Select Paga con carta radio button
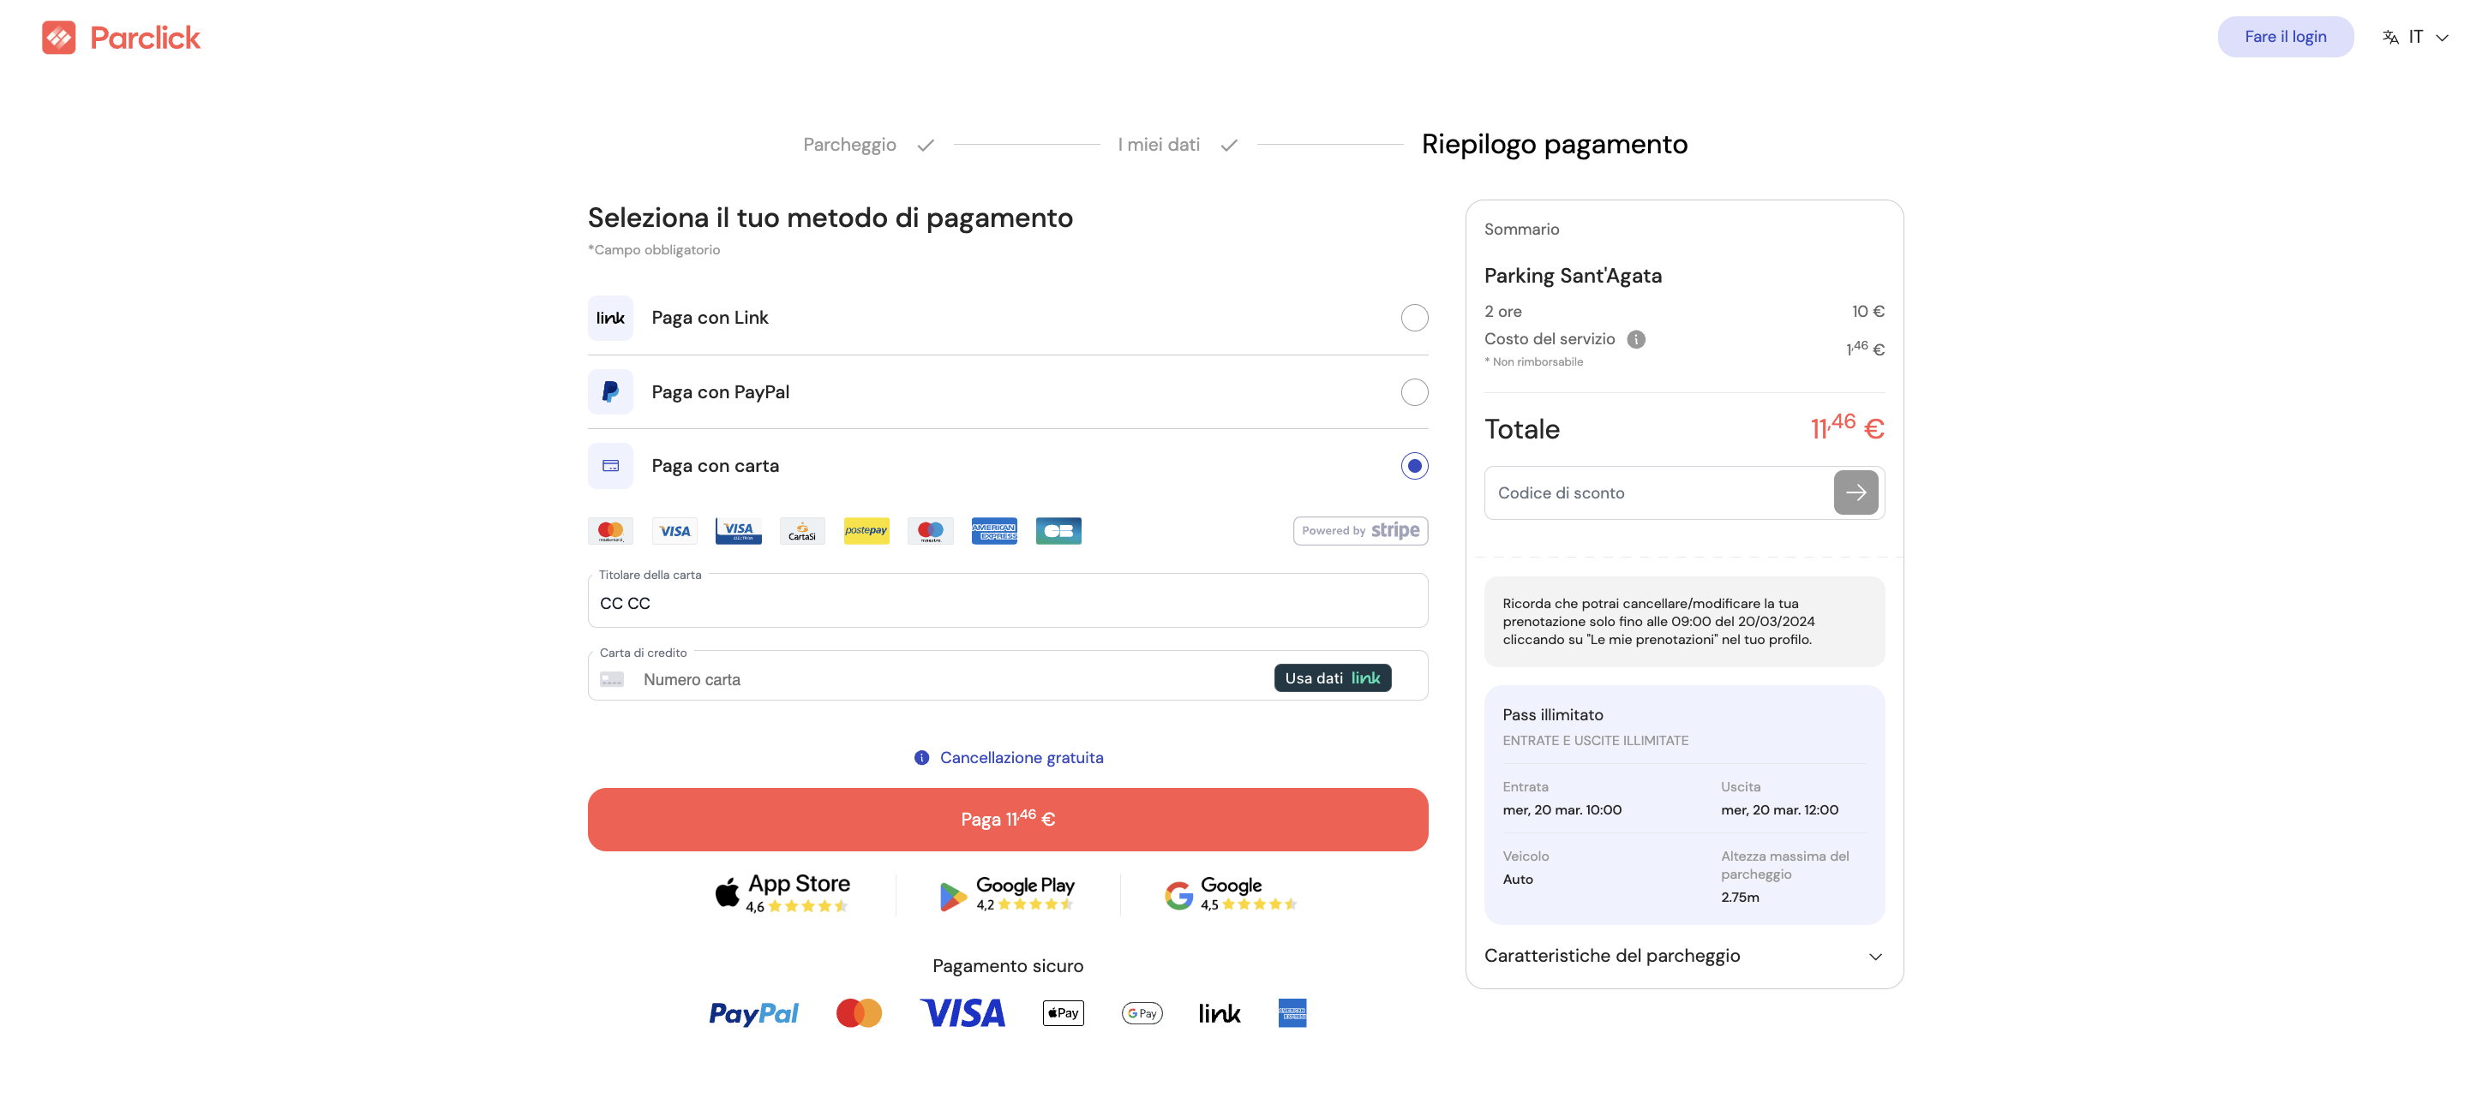The image size is (2482, 1098). 1413,466
